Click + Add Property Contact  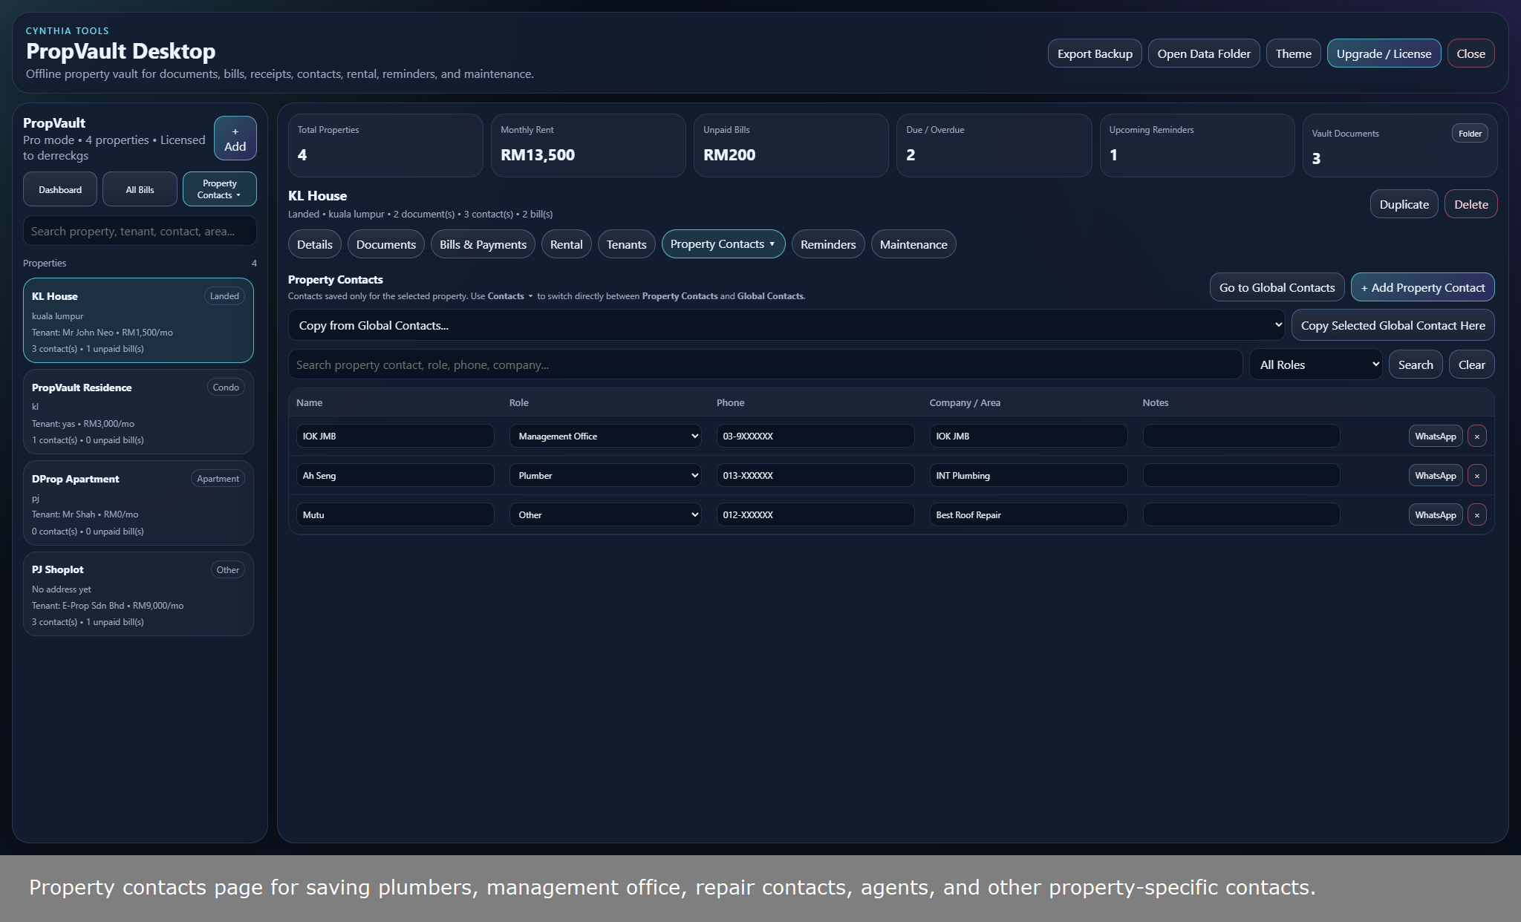[x=1422, y=287]
